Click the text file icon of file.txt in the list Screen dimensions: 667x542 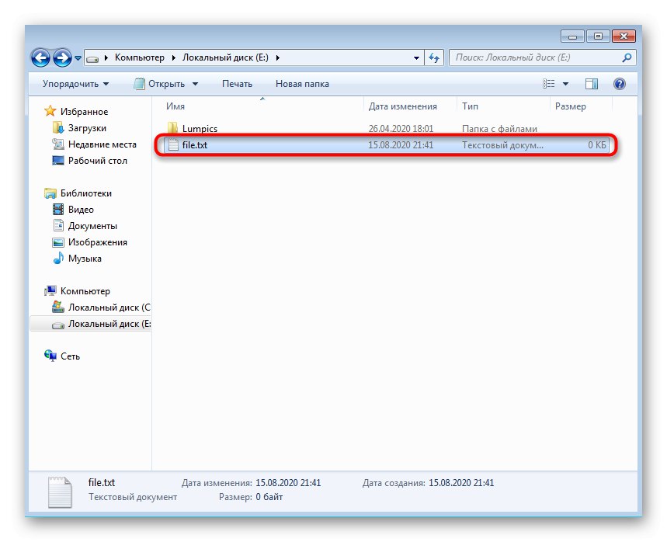tap(172, 144)
